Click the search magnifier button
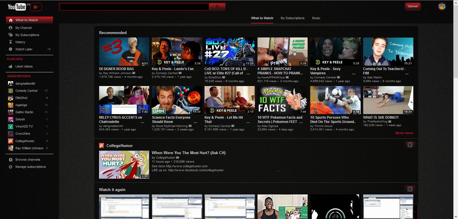The height and width of the screenshot is (219, 458). (217, 6)
